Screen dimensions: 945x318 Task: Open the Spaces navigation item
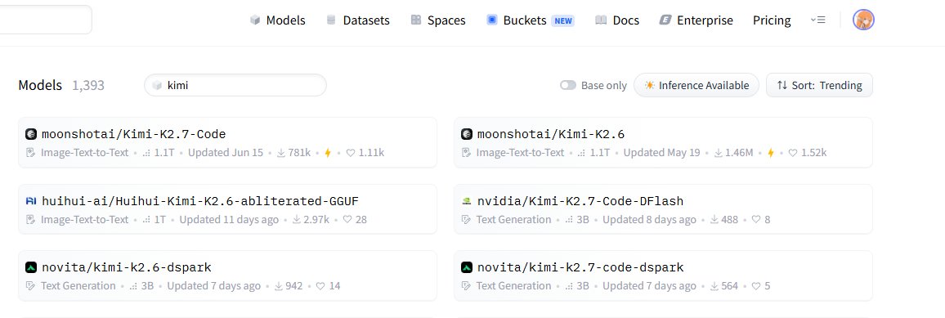(x=438, y=20)
